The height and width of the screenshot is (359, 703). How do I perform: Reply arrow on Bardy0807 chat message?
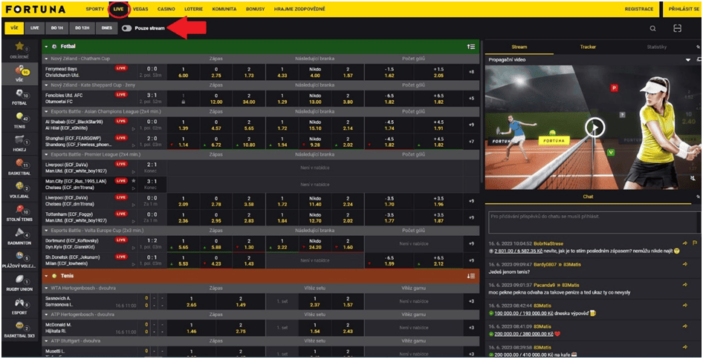click(x=685, y=265)
